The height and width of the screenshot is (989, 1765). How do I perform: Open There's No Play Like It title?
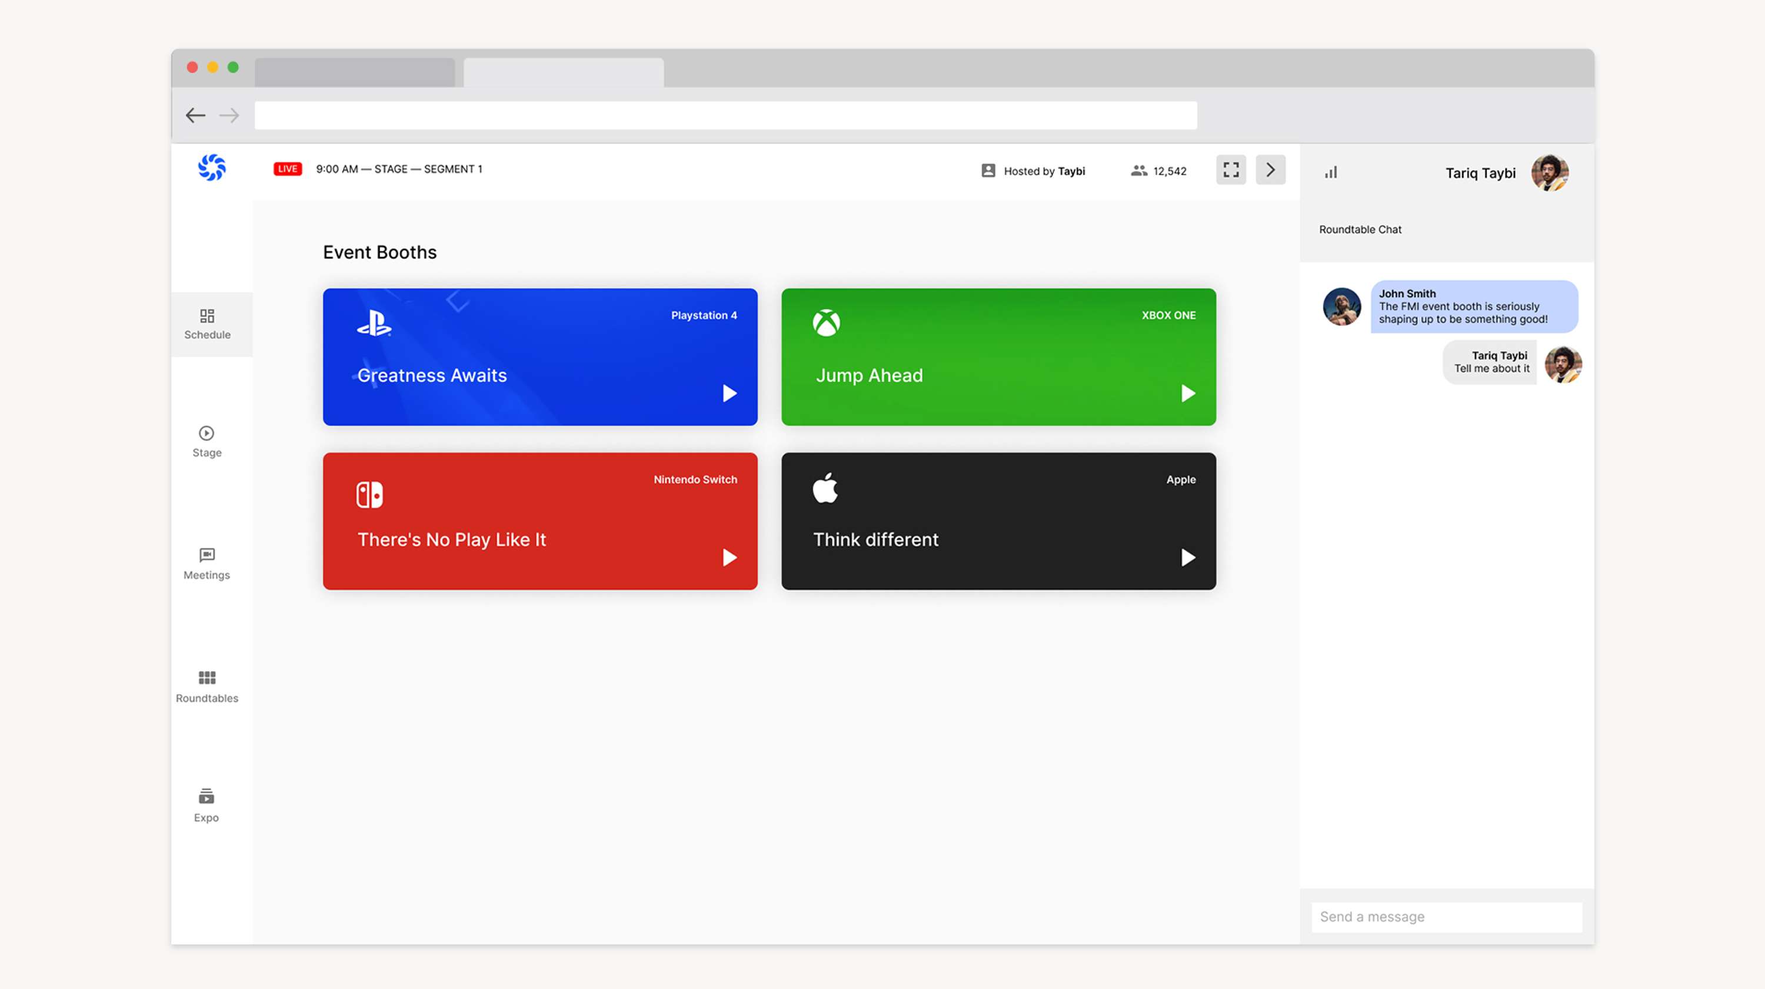point(451,540)
